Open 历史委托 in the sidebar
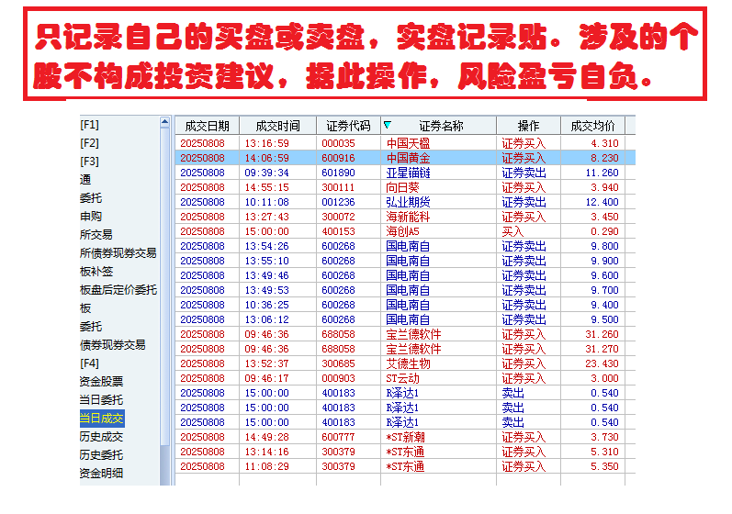This screenshot has width=732, height=514. tap(101, 454)
